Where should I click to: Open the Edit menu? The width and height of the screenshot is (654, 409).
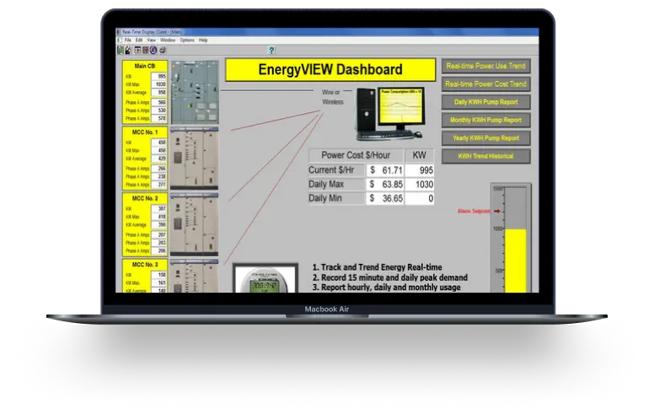point(139,40)
